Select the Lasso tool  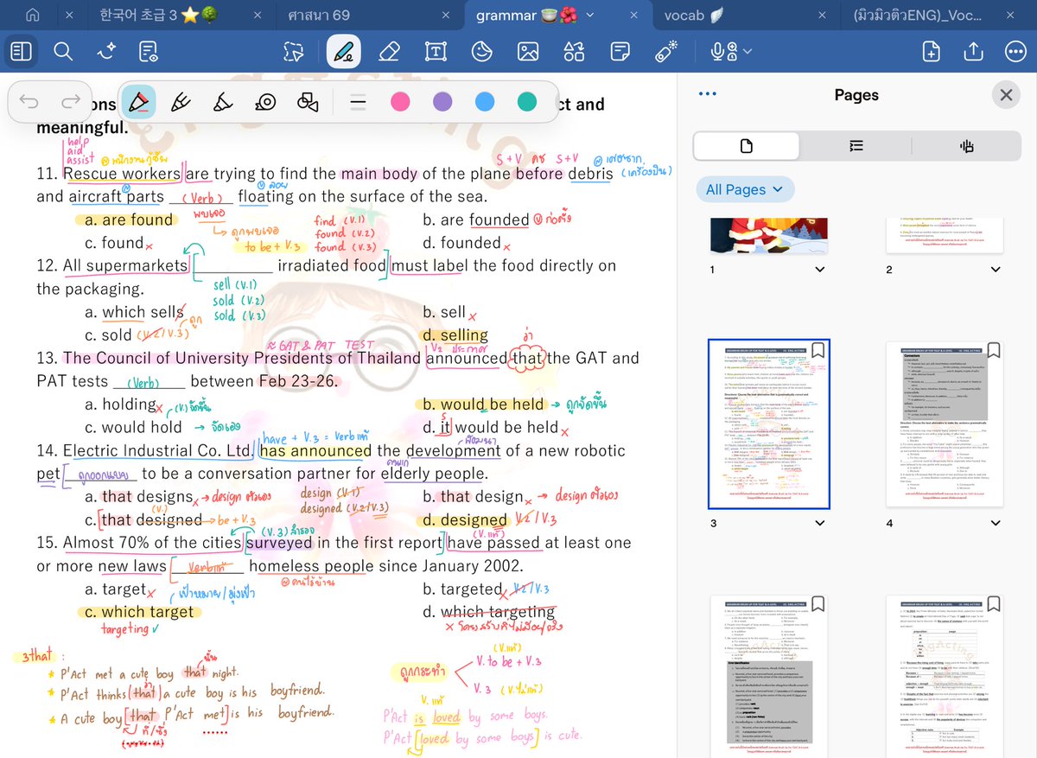(x=293, y=52)
